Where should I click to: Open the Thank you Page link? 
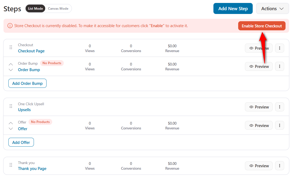tap(32, 169)
